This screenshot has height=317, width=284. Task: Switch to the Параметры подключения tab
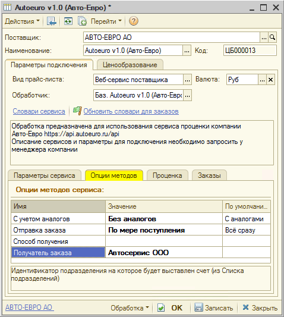[x=49, y=65]
